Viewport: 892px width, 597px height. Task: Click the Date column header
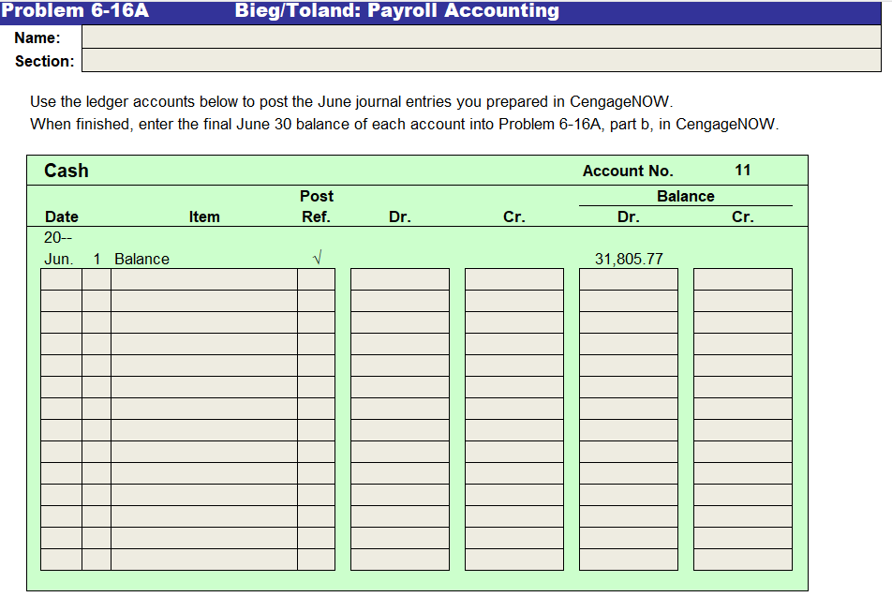(x=62, y=216)
